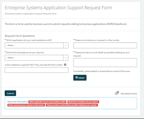Focus the request summary text field
Image resolution: width=144 pixels, height=119 pixels.
point(105,45)
